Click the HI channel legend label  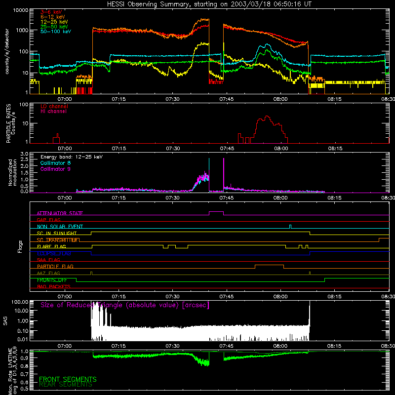53,112
